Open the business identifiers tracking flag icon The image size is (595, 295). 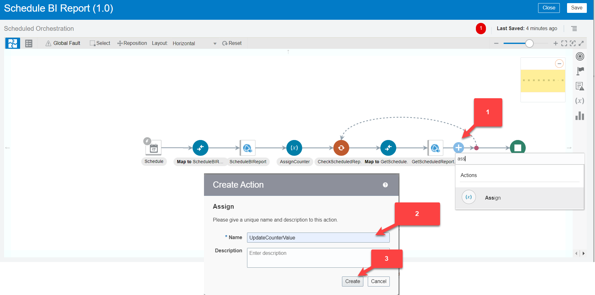580,71
